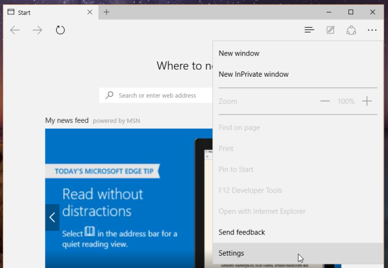388x268 pixels.
Task: Increase zoom with the plus button
Action: [x=367, y=101]
